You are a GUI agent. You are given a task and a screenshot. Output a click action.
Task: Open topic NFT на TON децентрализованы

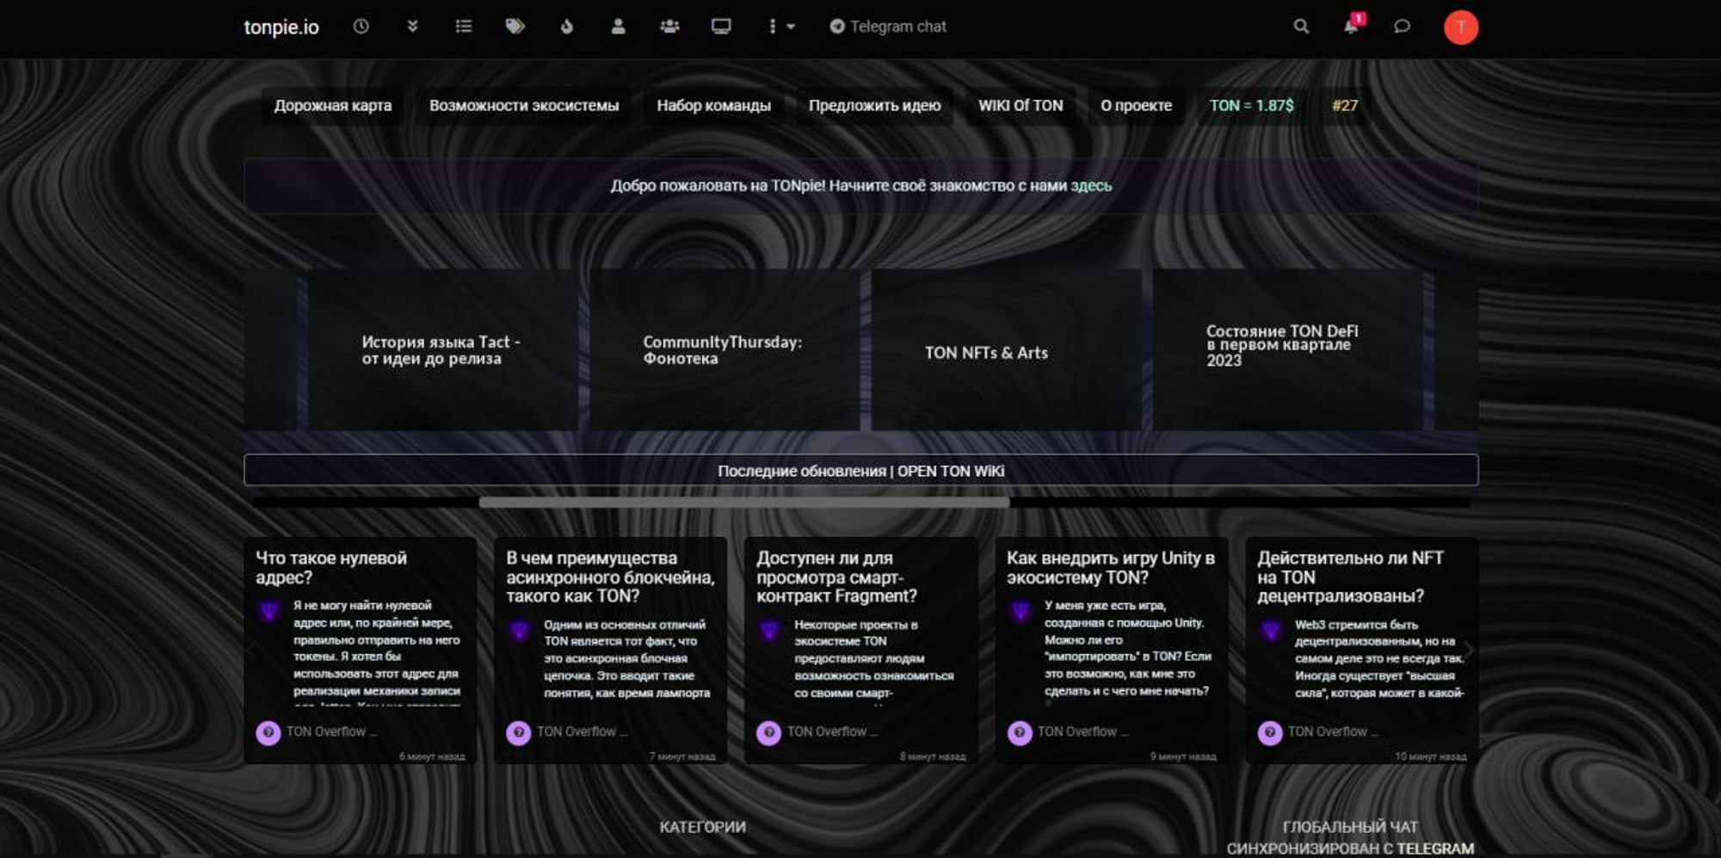tap(1349, 577)
